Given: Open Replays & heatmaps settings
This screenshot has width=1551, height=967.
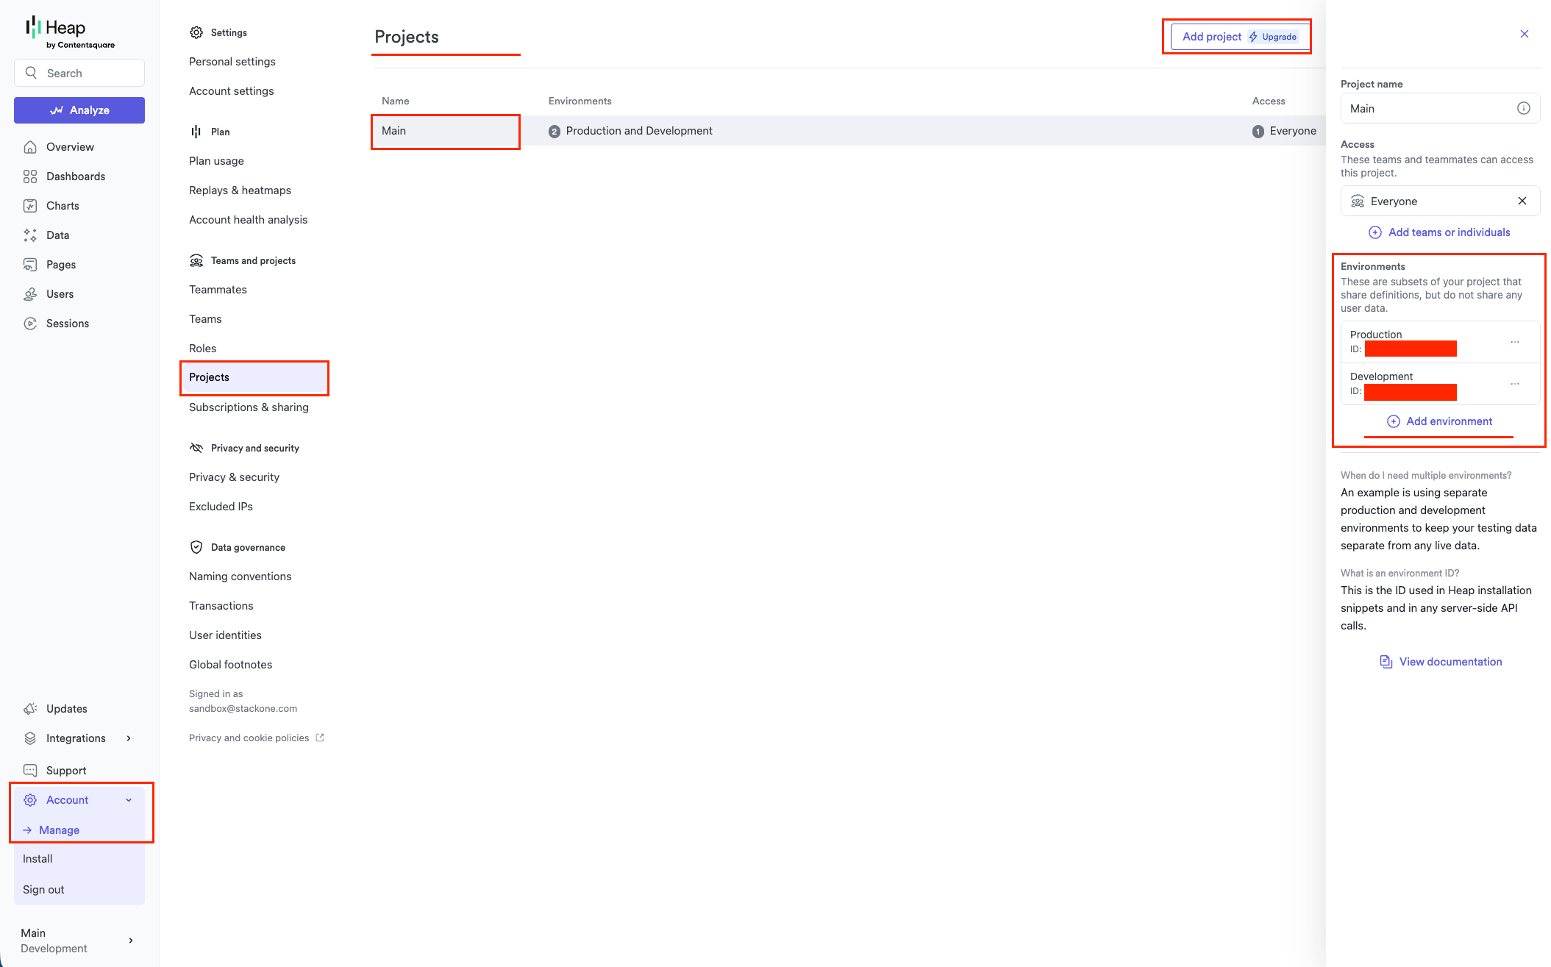Looking at the screenshot, I should click(240, 190).
